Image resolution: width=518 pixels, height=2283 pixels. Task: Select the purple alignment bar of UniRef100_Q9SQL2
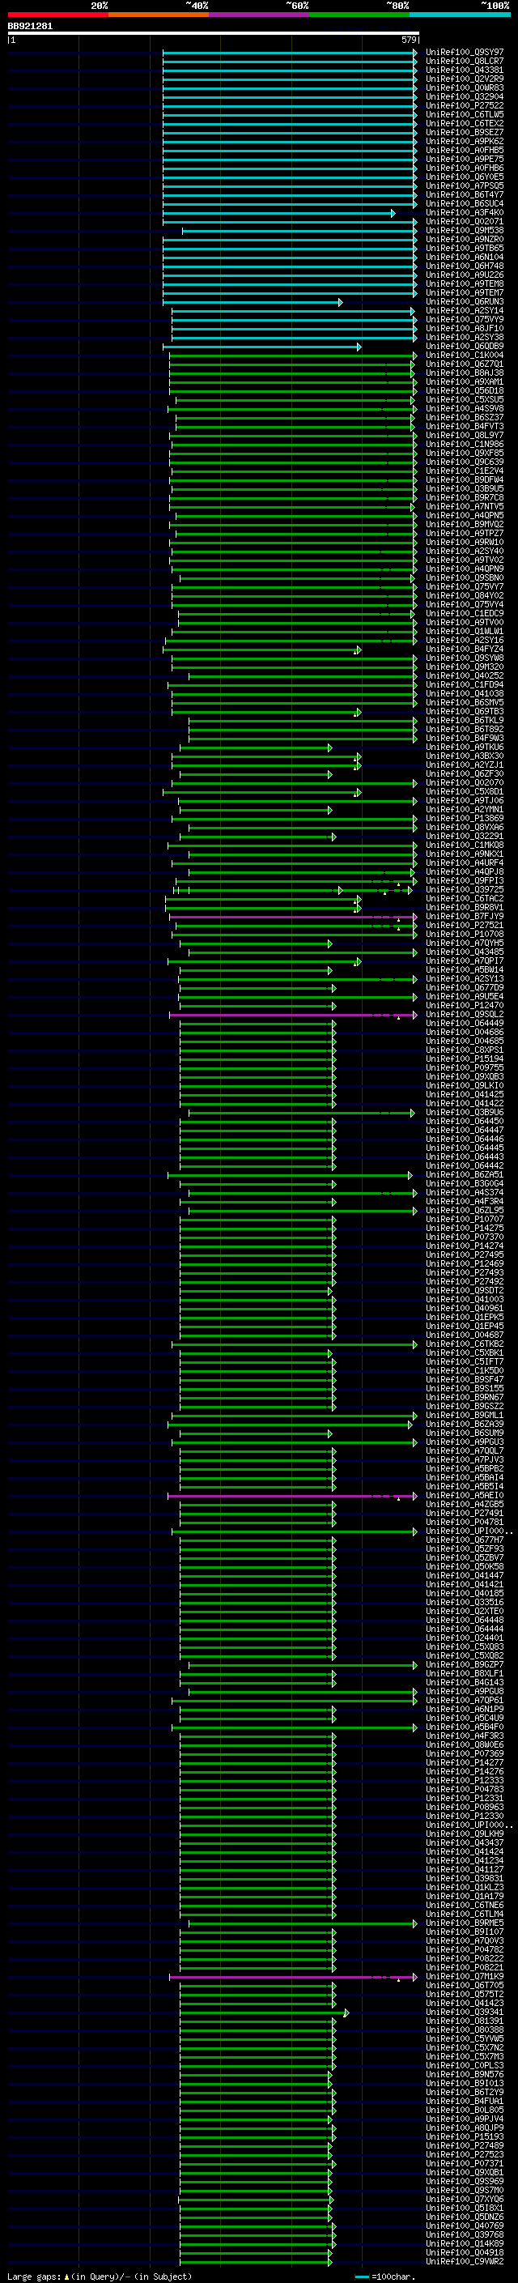click(x=293, y=1015)
